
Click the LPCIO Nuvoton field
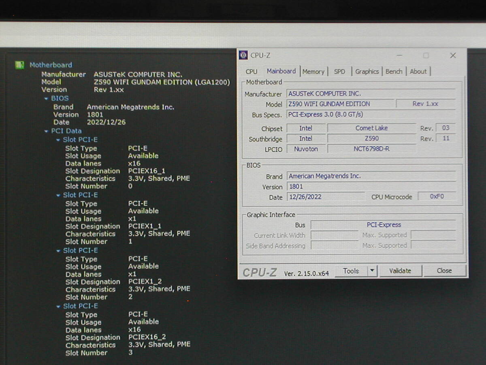[306, 149]
